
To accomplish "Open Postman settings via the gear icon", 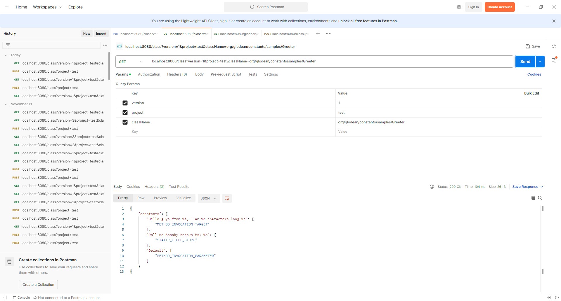I will (459, 7).
